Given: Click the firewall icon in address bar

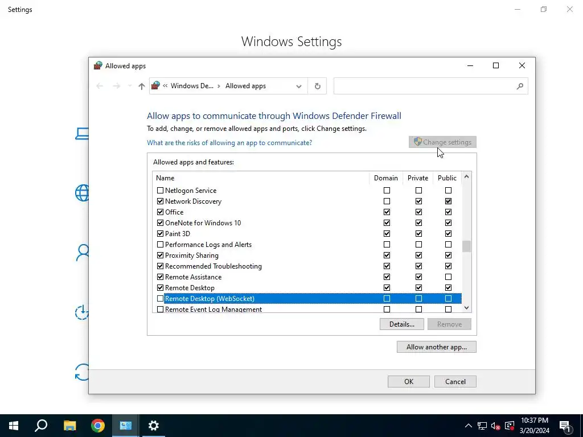Looking at the screenshot, I should pos(156,86).
